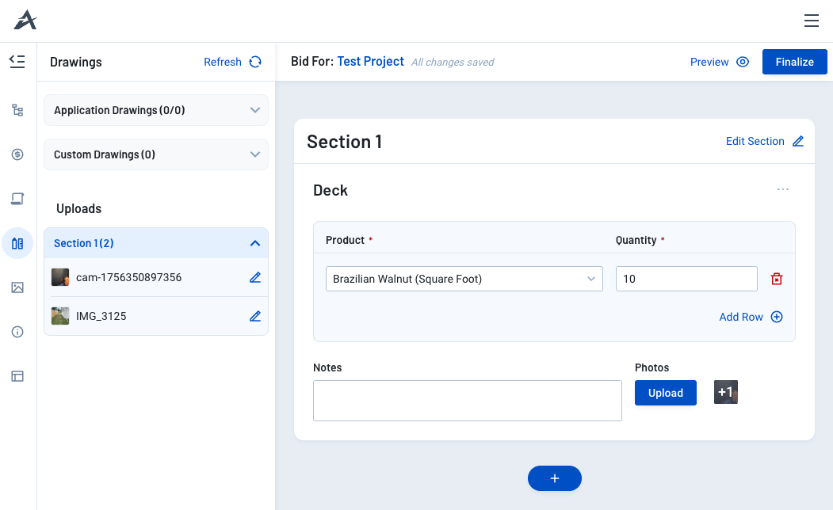Click the Upload photos button

(665, 394)
